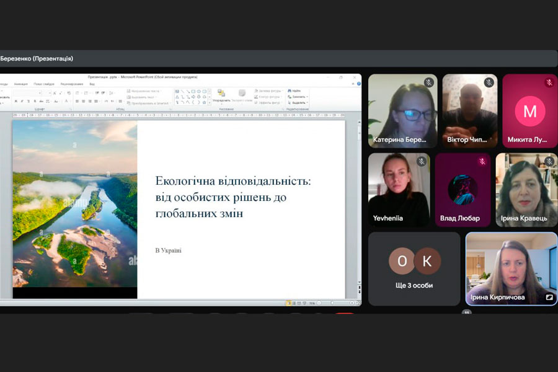
Task: Switch to the Review (Рецензирование) tab
Action: click(x=71, y=84)
